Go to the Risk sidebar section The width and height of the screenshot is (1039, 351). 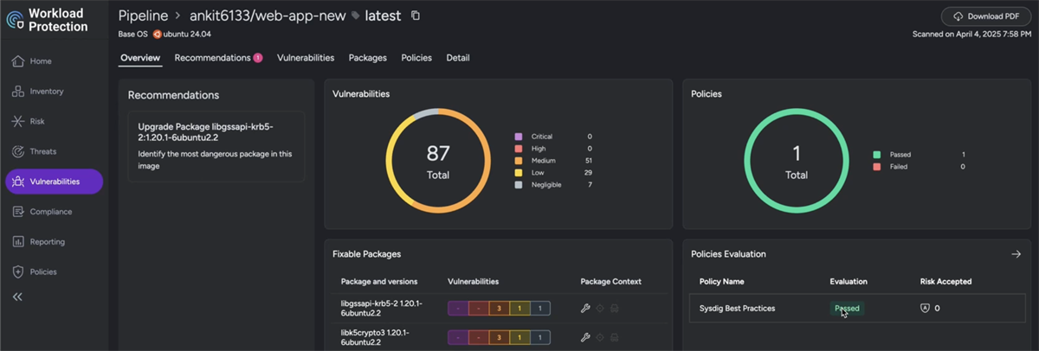36,122
